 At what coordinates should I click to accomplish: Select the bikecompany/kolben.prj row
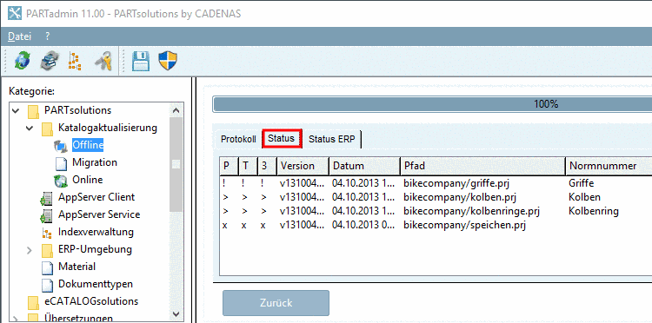click(436, 197)
